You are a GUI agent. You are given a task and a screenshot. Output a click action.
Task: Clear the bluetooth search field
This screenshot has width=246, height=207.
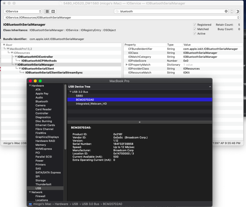point(226,11)
